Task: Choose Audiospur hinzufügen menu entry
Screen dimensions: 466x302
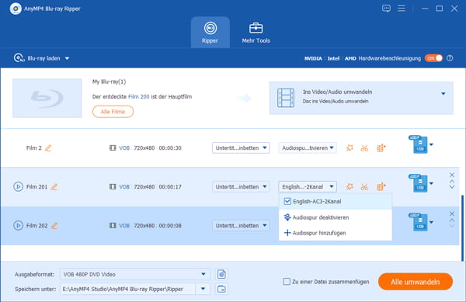Action: 336,233
